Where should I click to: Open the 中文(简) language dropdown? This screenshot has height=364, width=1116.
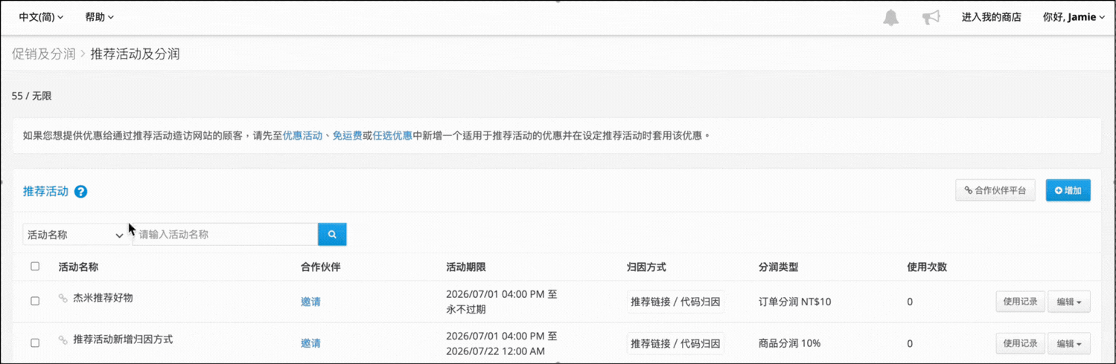41,17
